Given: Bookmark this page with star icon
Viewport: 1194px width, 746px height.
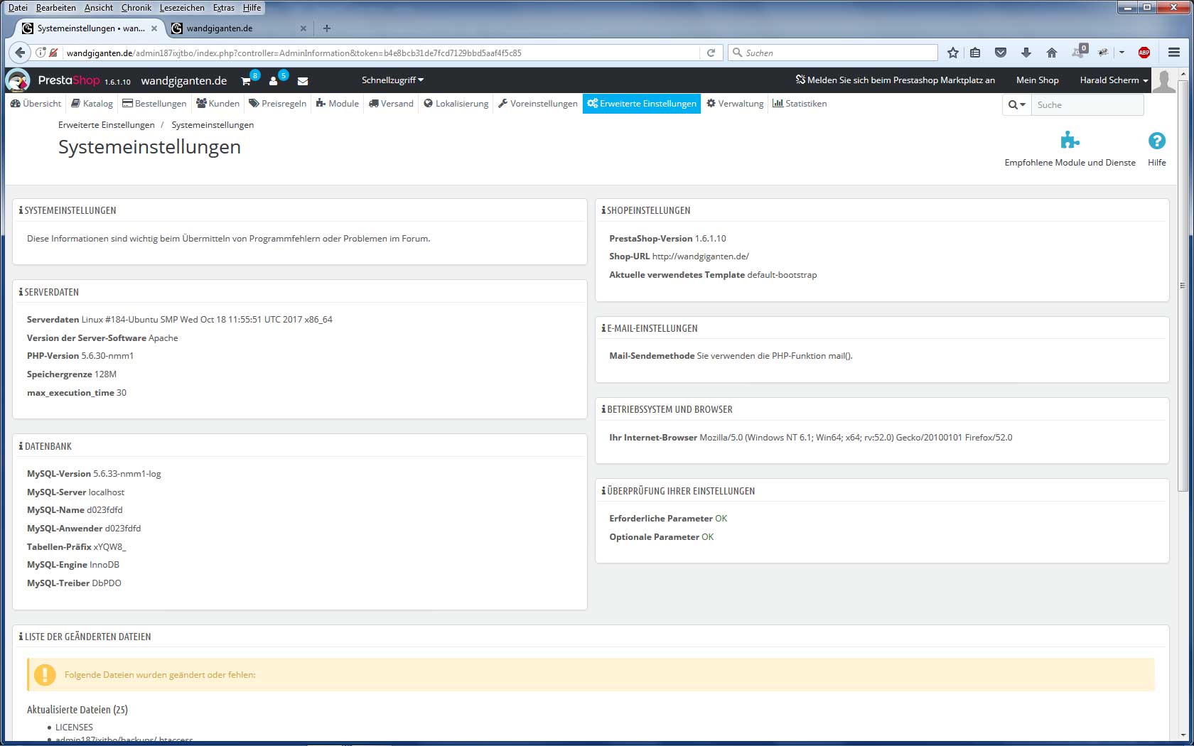Looking at the screenshot, I should (x=953, y=53).
